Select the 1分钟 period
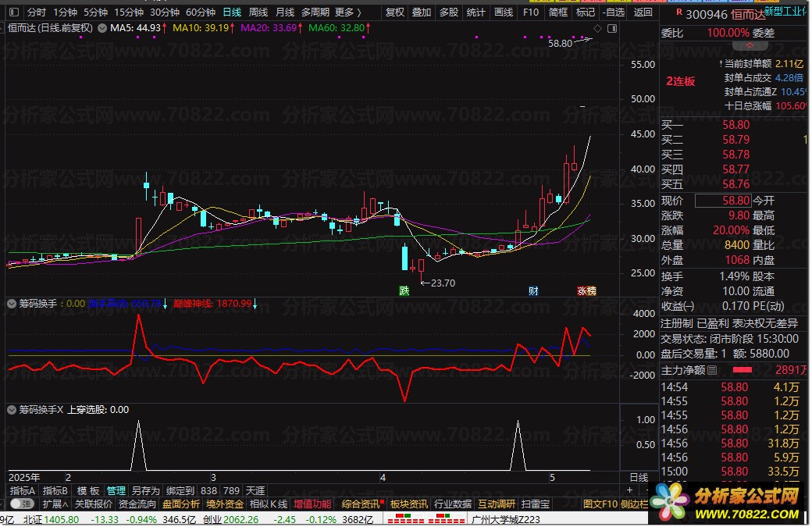 click(66, 12)
